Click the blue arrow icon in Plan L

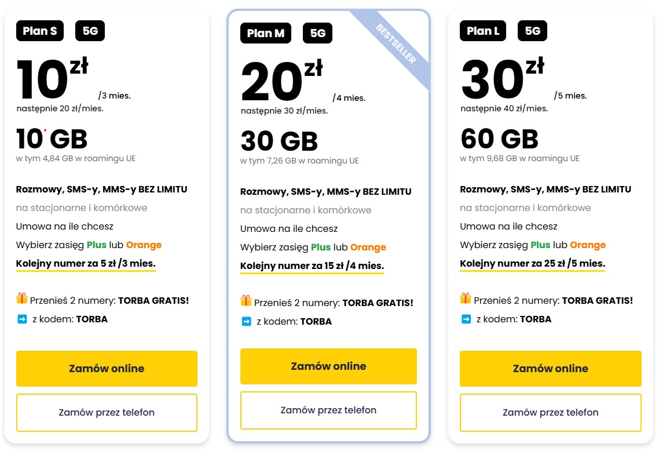pyautogui.click(x=466, y=319)
